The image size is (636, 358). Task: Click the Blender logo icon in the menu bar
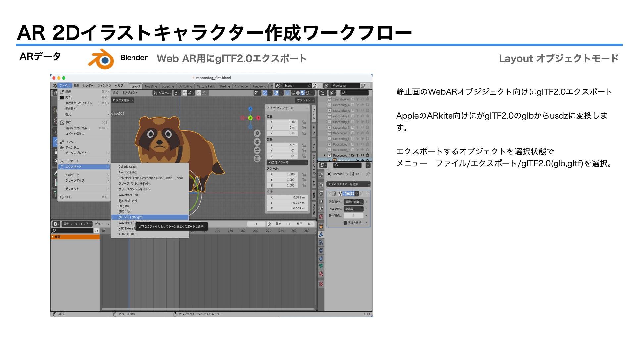(x=55, y=86)
